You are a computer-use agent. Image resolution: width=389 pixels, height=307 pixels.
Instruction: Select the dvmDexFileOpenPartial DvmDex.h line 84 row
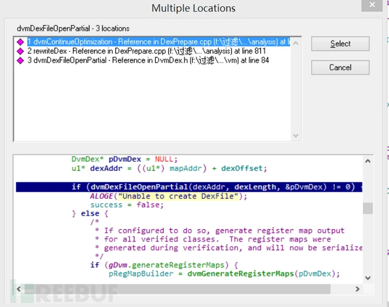(148, 60)
